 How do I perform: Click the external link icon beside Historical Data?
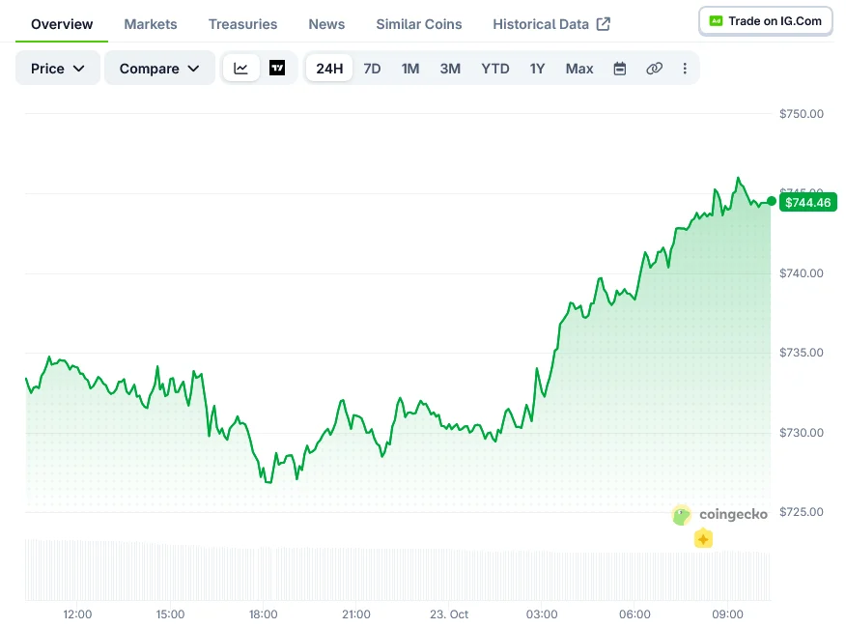604,24
